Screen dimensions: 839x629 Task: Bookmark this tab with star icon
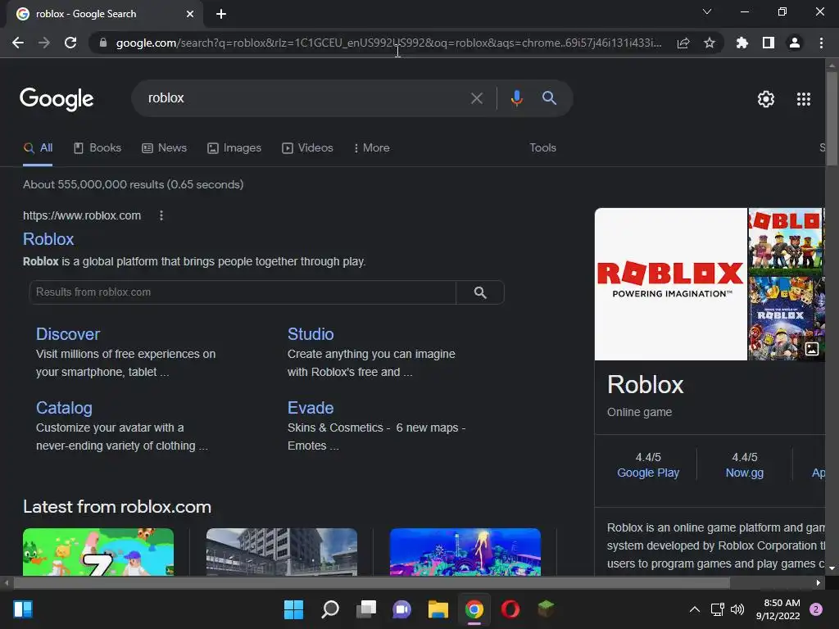point(710,43)
